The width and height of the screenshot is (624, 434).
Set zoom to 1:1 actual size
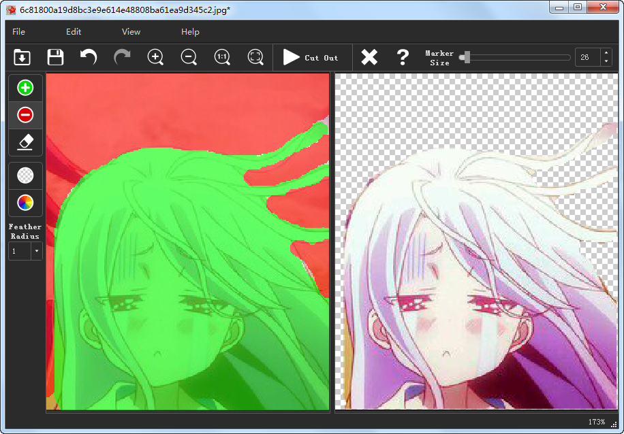tap(222, 57)
